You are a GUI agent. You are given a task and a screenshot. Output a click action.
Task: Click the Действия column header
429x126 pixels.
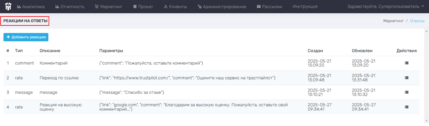point(406,51)
